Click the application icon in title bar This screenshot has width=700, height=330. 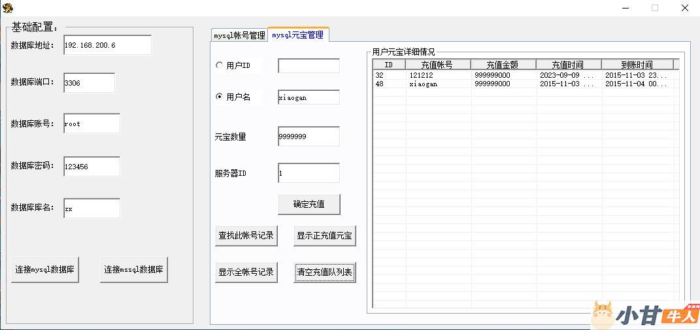[8, 8]
